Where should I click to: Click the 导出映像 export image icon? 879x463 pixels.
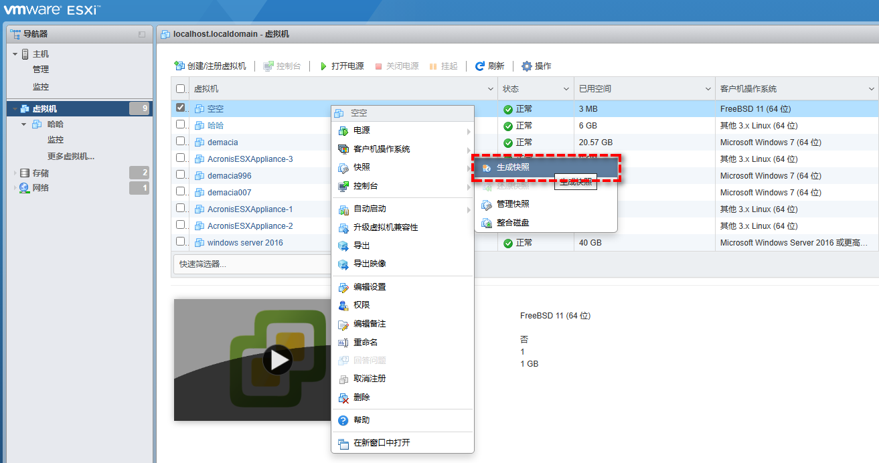coord(343,264)
